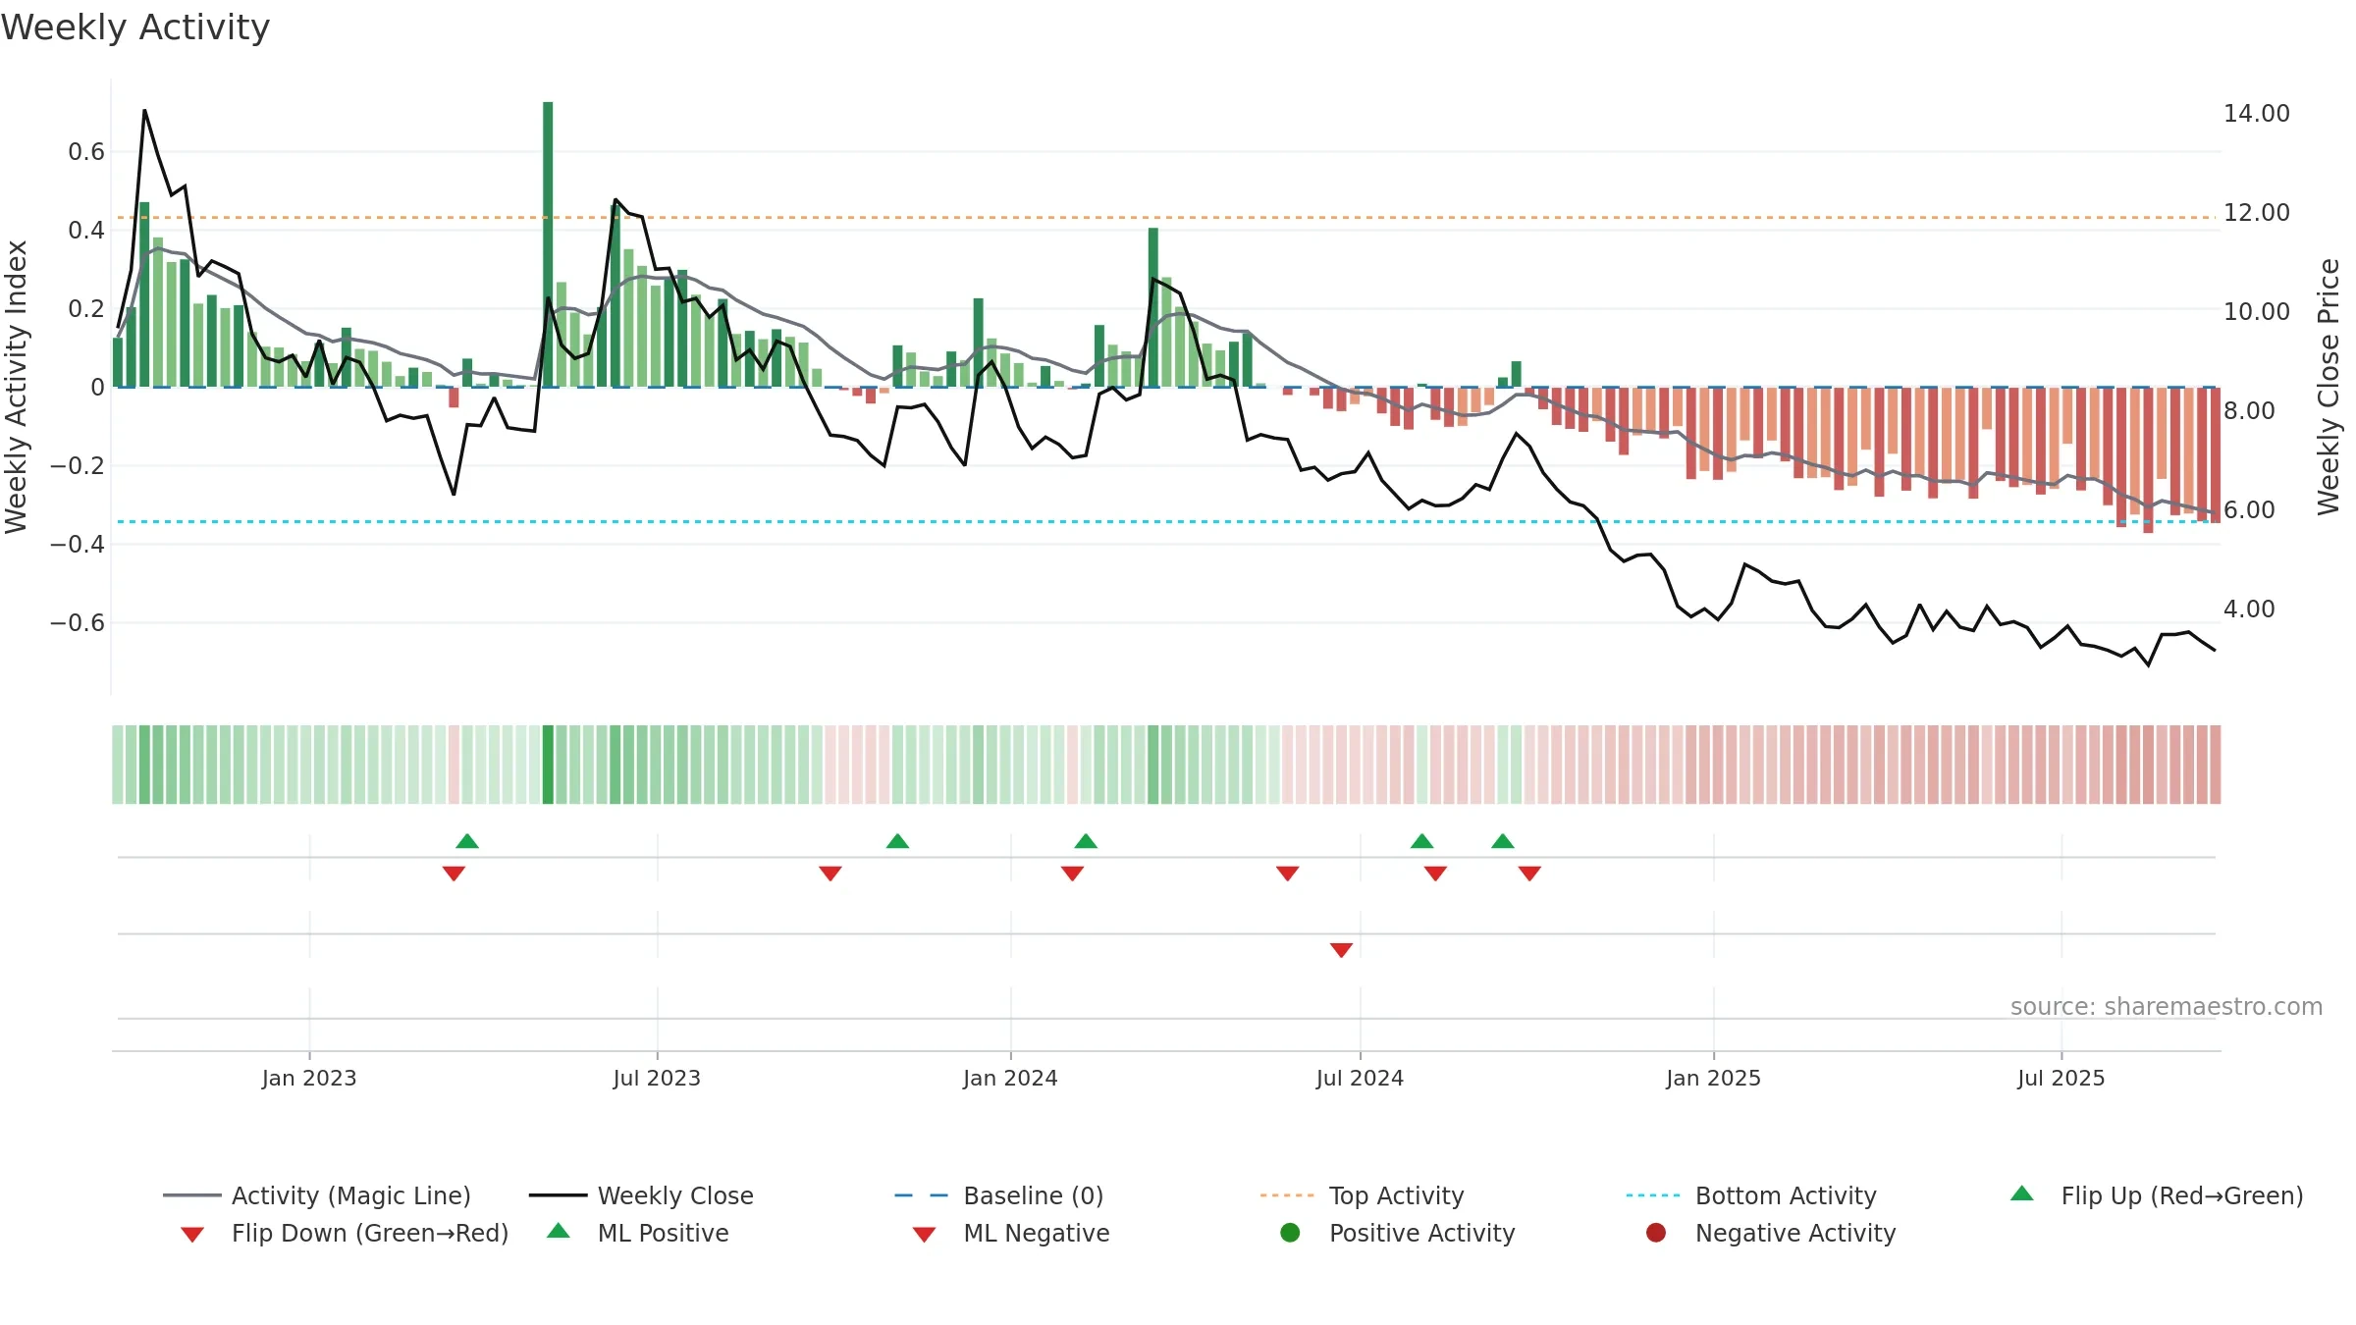This screenshot has width=2356, height=1325.
Task: Click the 12.00 price axis label
Action: coord(2257,212)
